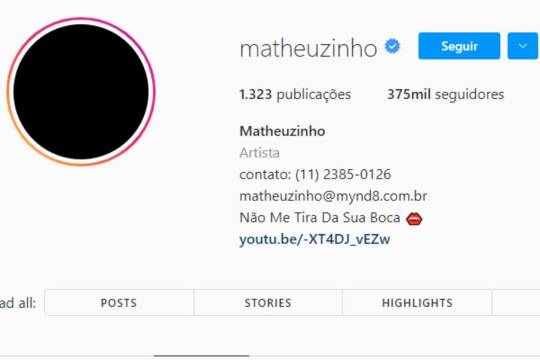Click the partially visible tab after HIGHLIGHTS
Viewport: 540px width, 360px height.
(516, 303)
